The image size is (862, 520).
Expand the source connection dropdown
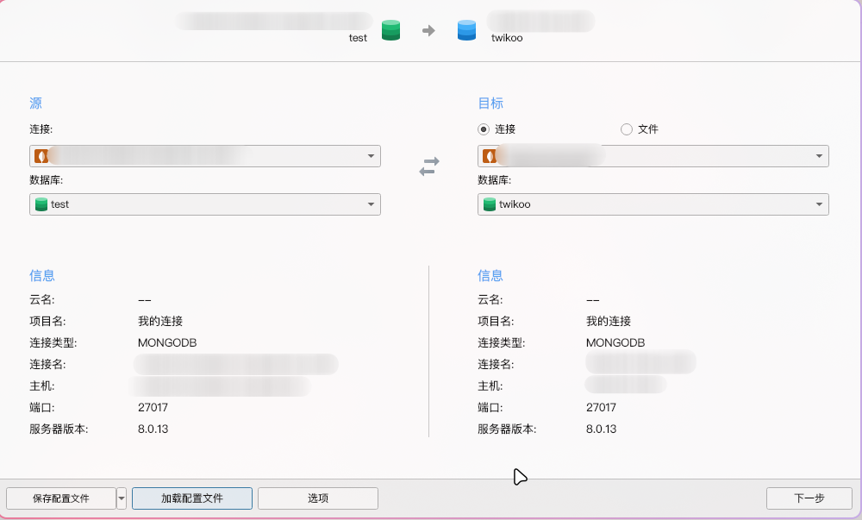(x=371, y=156)
